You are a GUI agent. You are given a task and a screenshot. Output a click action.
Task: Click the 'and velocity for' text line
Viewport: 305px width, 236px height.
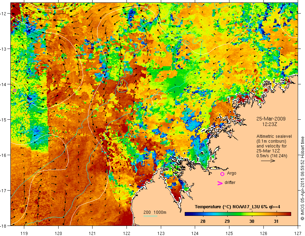271,146
